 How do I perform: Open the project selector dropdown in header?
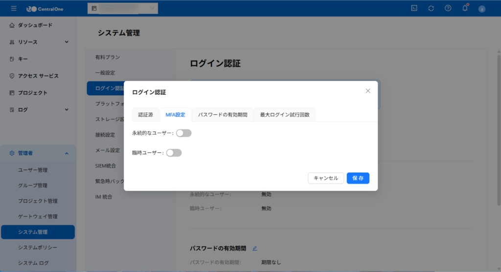[123, 8]
